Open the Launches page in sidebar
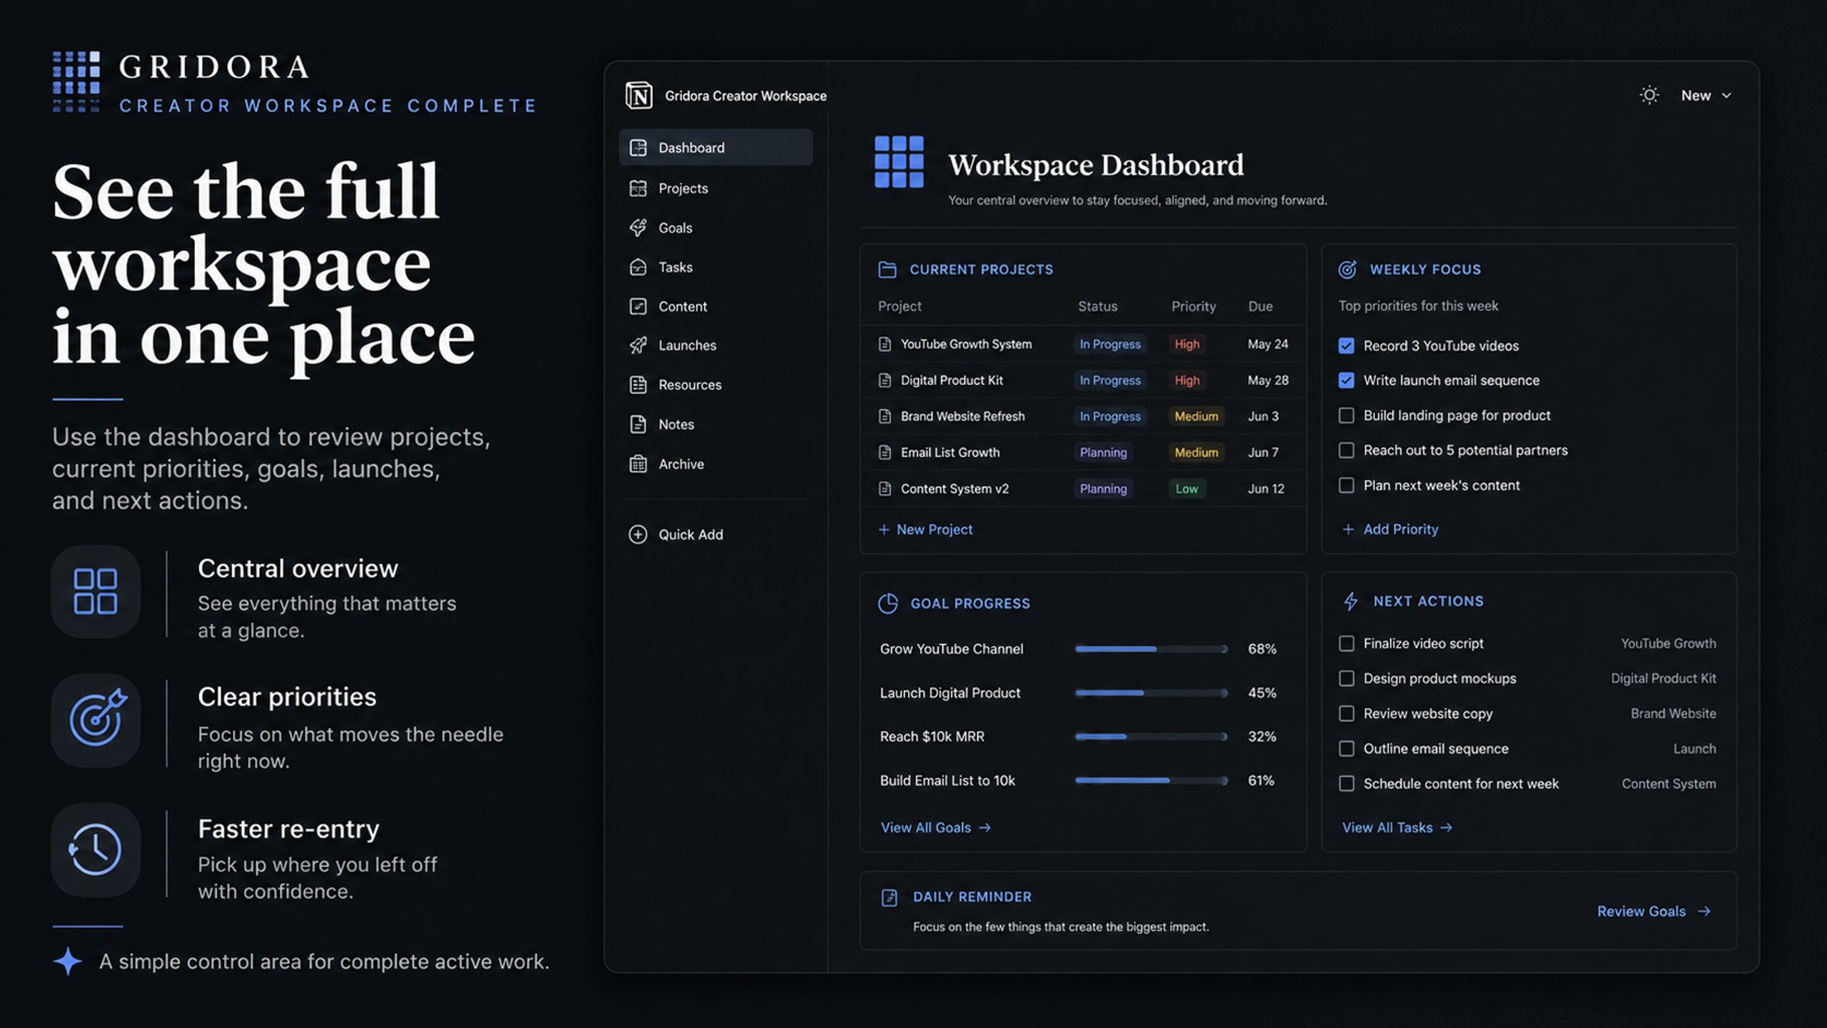This screenshot has width=1827, height=1028. tap(715, 346)
